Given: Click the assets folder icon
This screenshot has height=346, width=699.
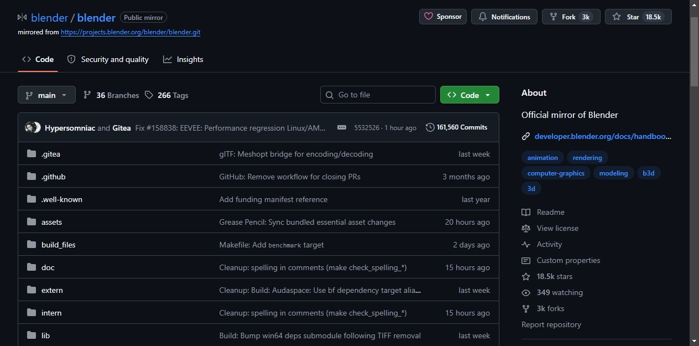Looking at the screenshot, I should (32, 222).
